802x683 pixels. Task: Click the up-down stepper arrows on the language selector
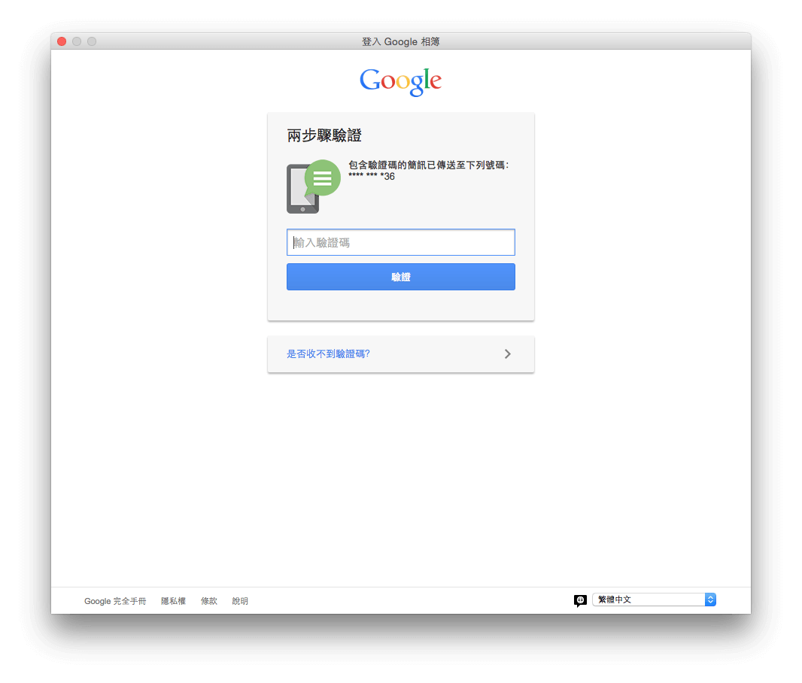pyautogui.click(x=710, y=600)
